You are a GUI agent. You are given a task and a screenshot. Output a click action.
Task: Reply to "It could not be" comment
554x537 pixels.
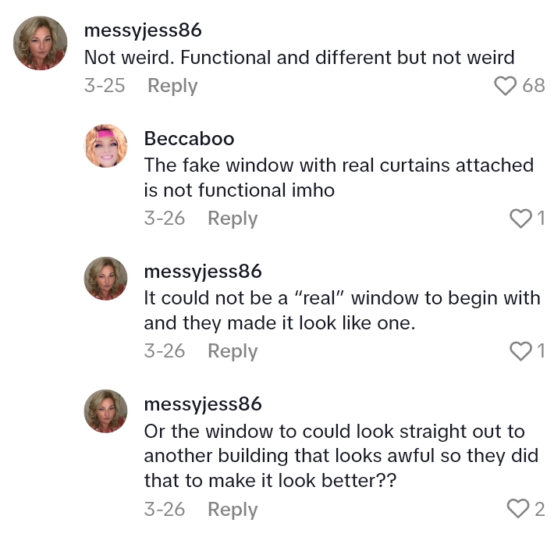tap(233, 351)
